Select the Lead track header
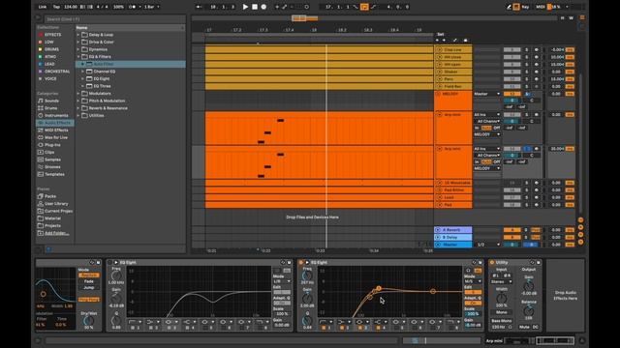Image resolution: width=620 pixels, height=348 pixels. [x=452, y=197]
